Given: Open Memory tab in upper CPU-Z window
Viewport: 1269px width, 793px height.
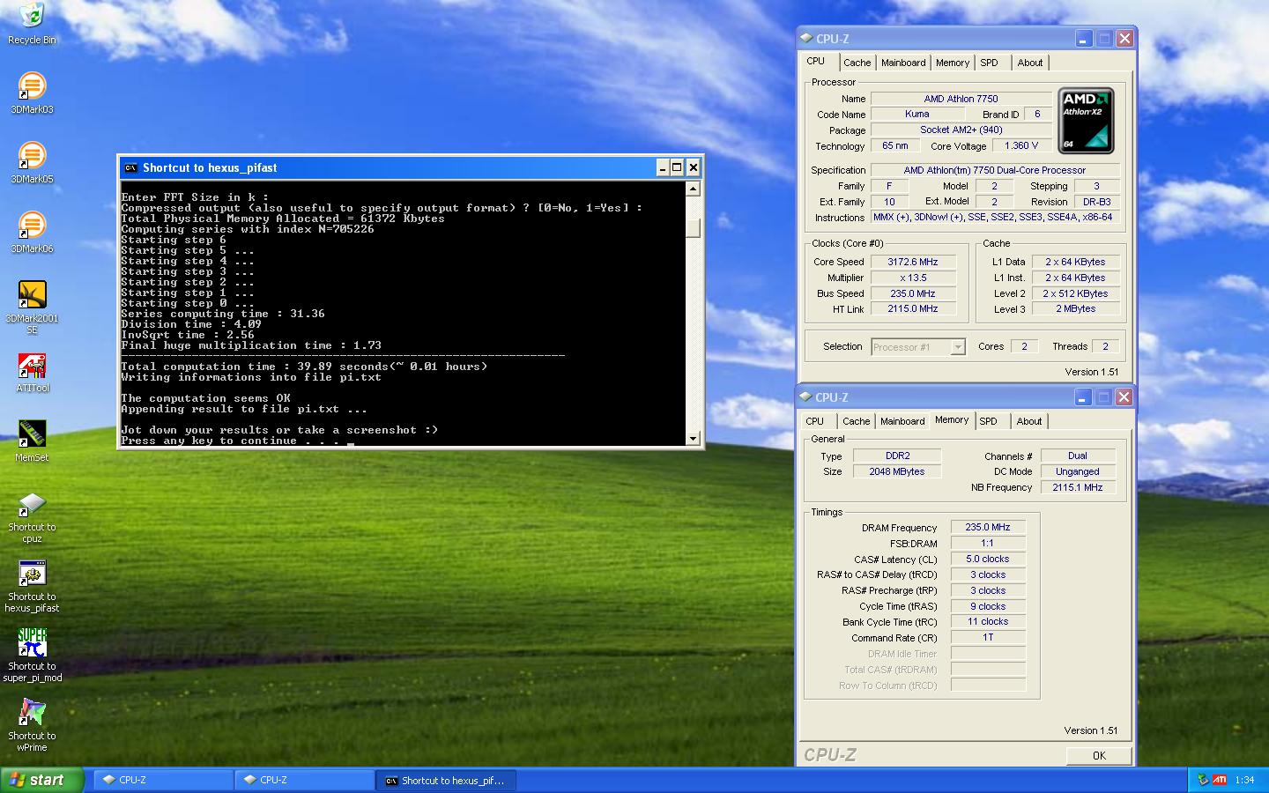Looking at the screenshot, I should coord(953,63).
